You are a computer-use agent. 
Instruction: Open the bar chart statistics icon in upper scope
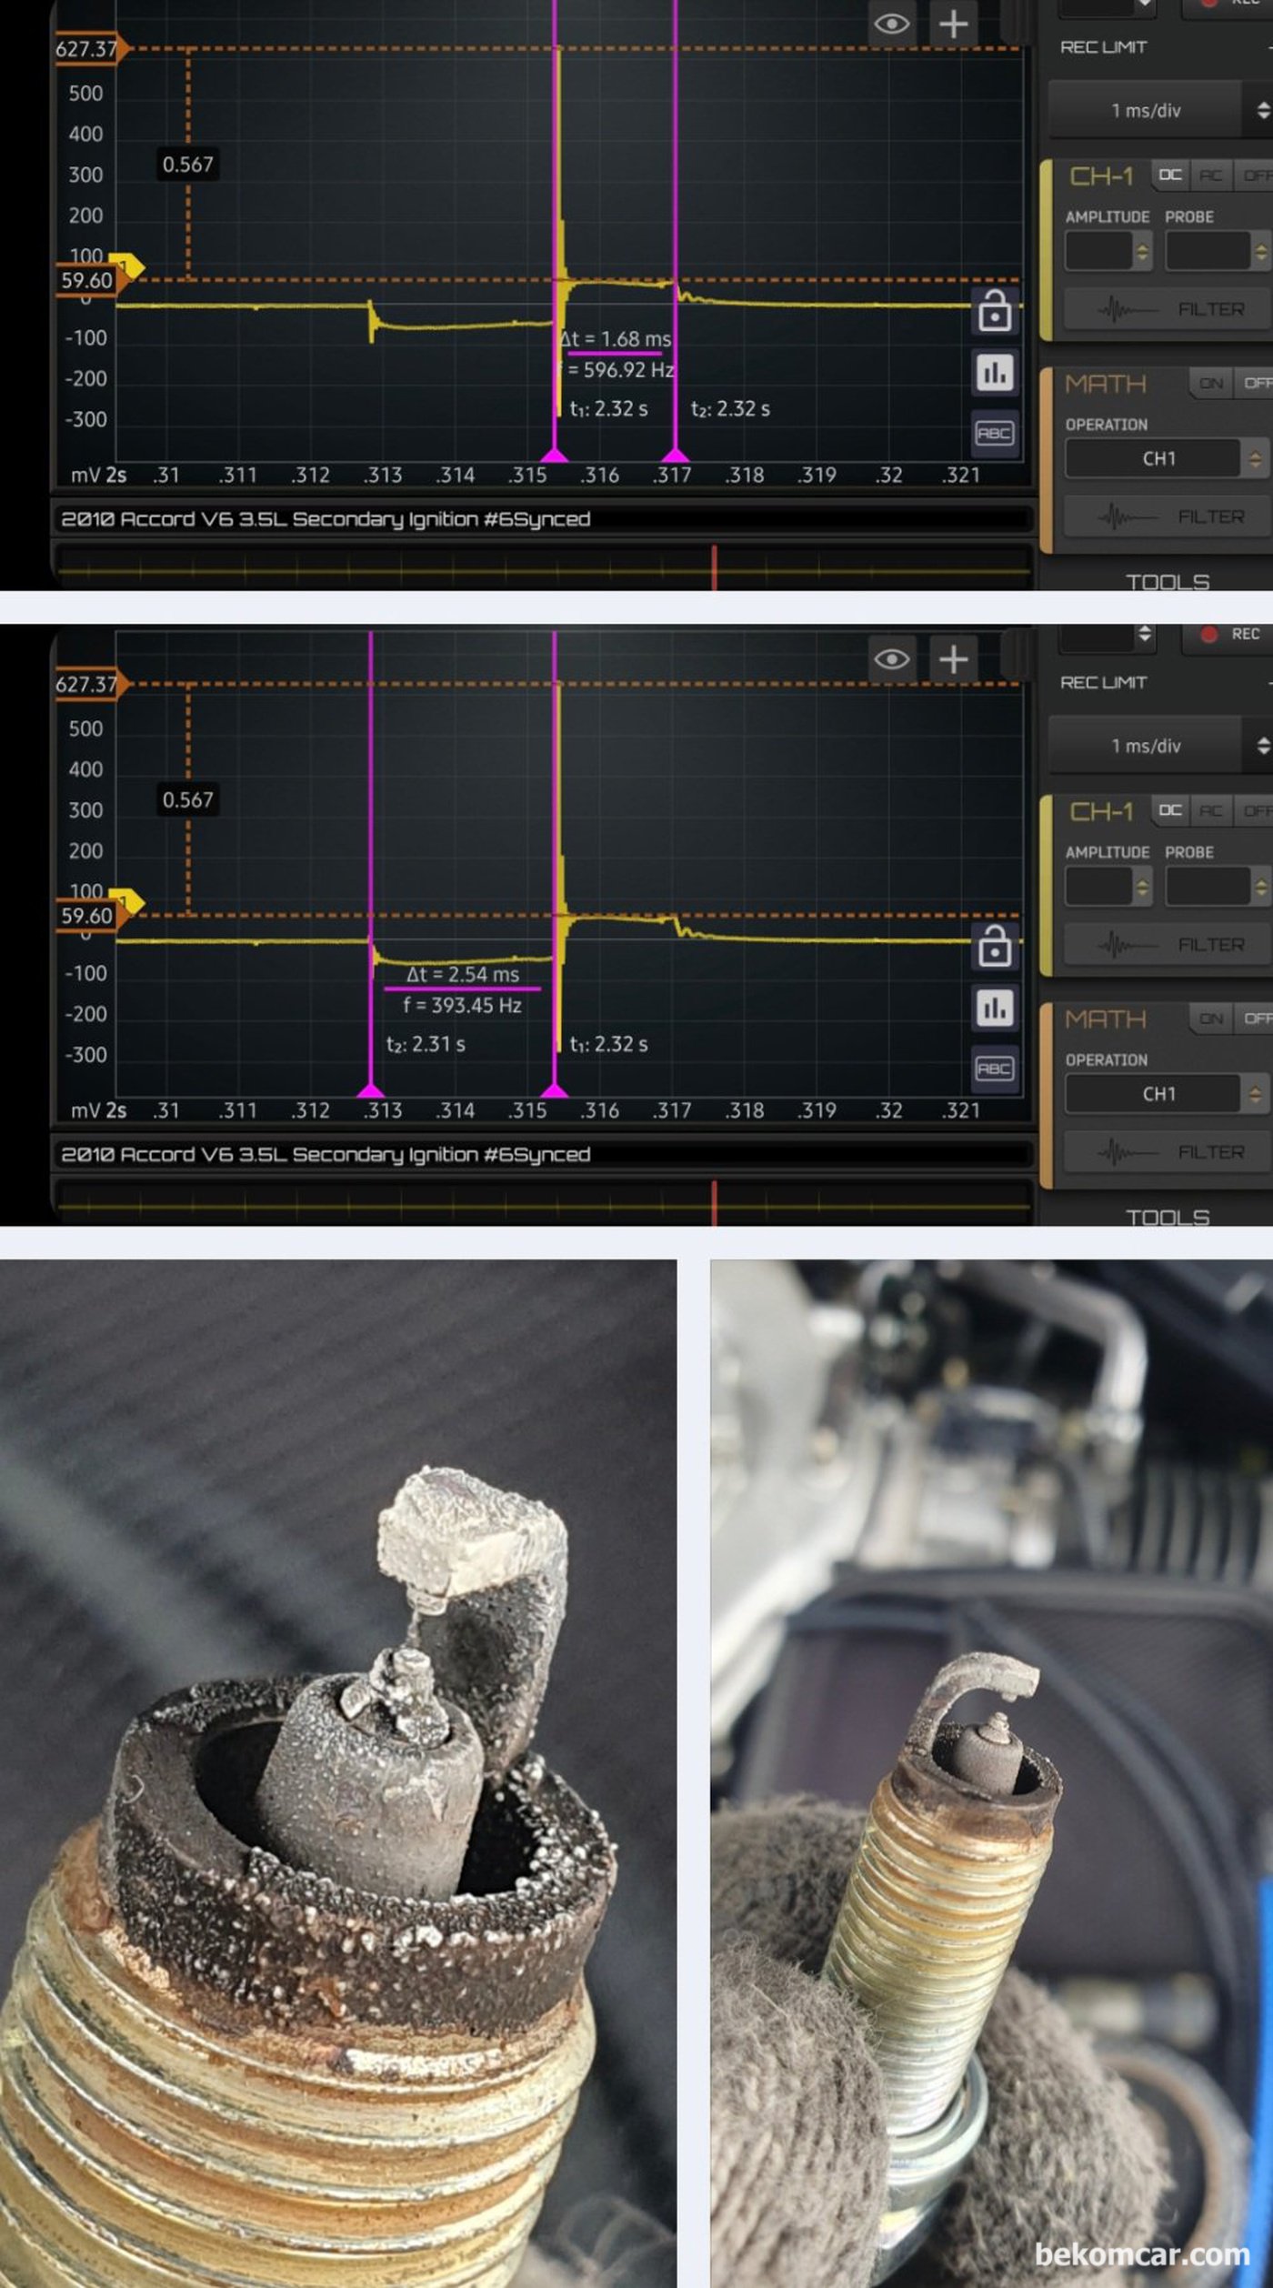click(x=994, y=372)
